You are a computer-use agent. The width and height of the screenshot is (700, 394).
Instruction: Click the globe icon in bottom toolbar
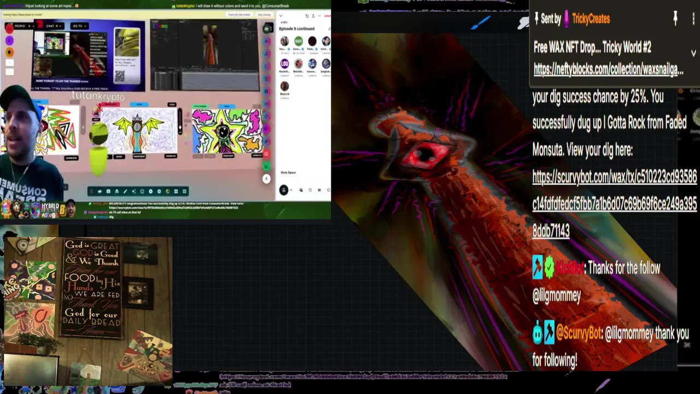pos(168,192)
